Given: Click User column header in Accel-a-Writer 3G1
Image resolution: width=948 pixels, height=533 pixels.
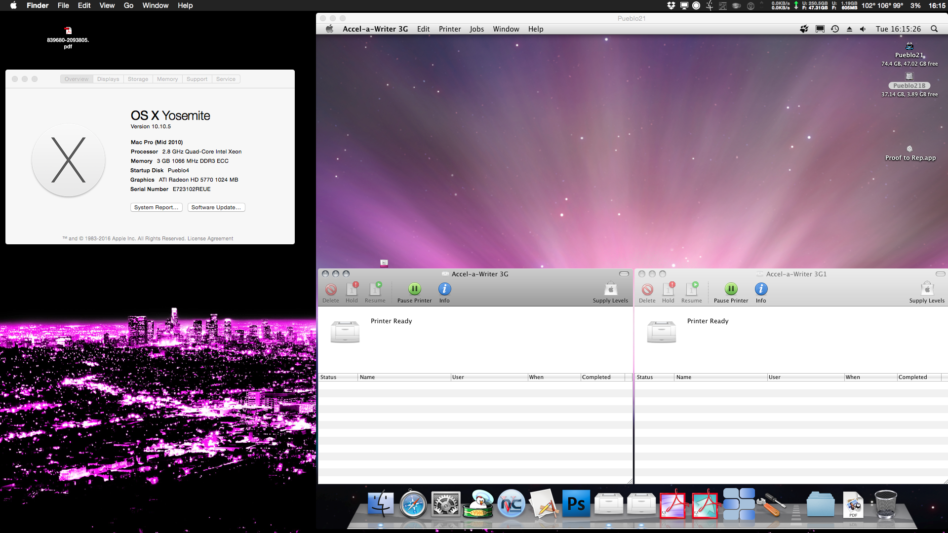Looking at the screenshot, I should tap(806, 377).
